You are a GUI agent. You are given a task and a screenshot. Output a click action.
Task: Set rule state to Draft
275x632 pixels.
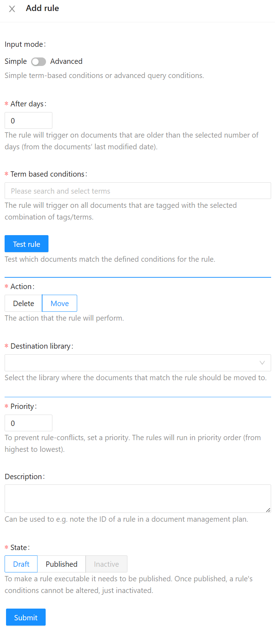(21, 564)
